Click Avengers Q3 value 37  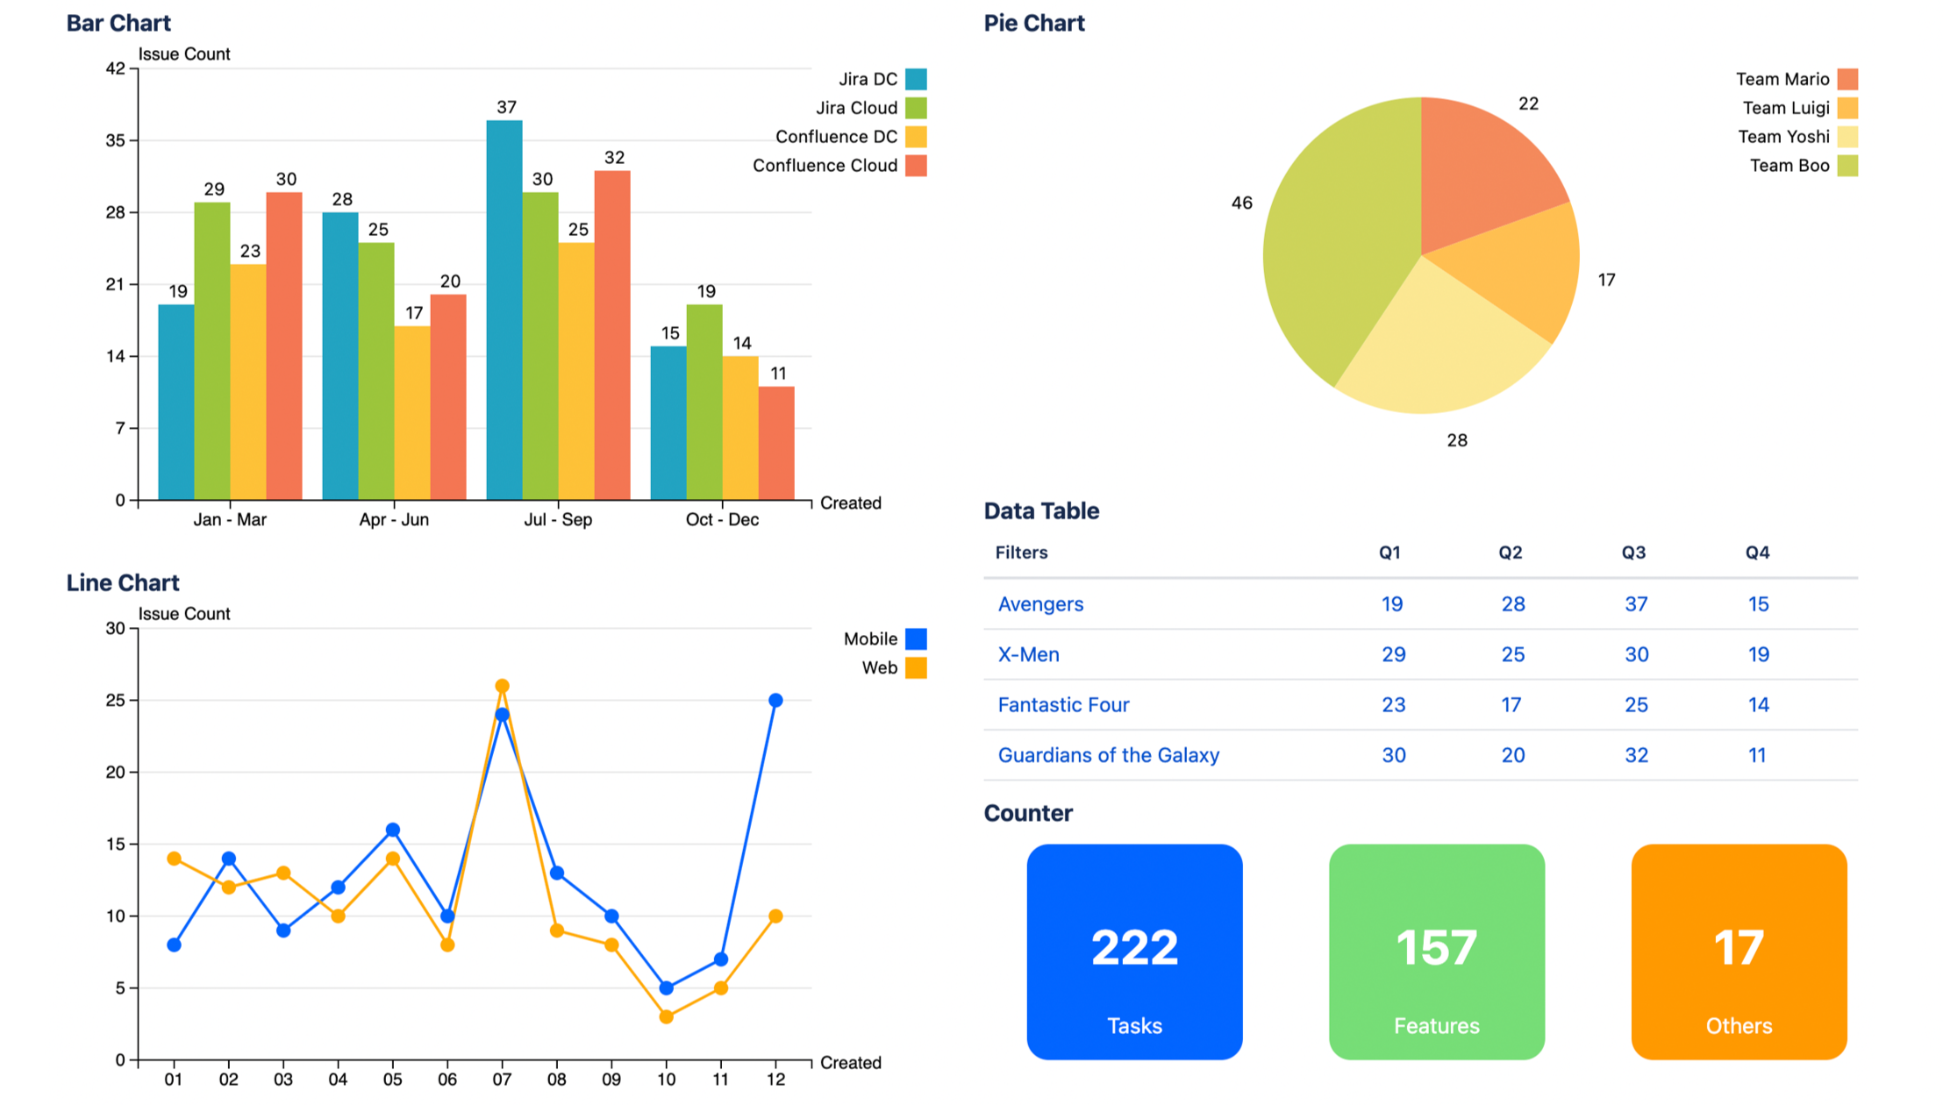1635,604
